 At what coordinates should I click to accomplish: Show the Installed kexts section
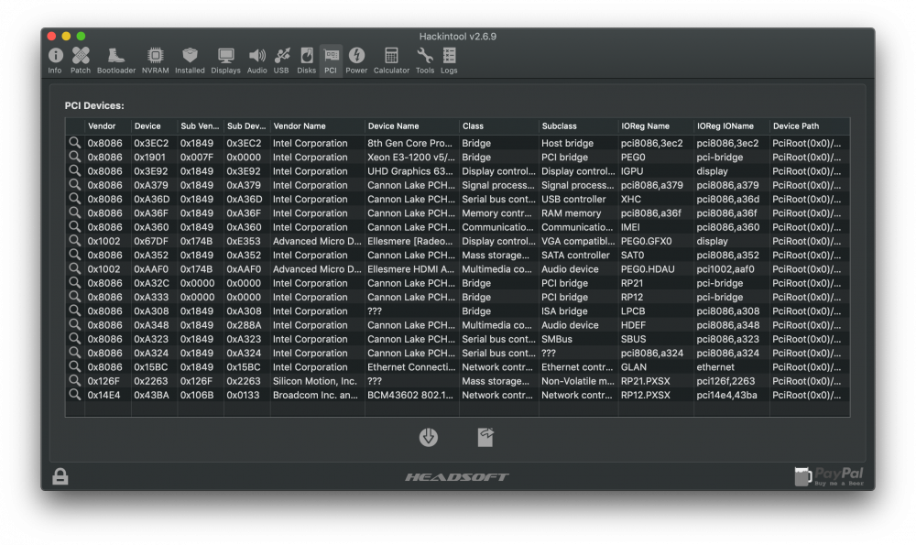pos(190,60)
